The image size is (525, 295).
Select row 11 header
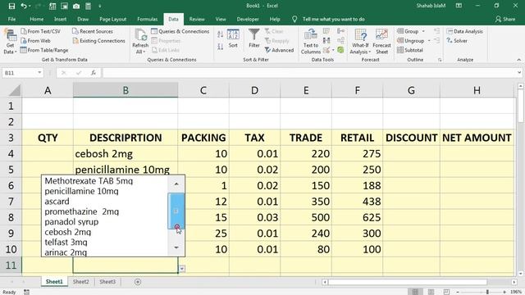coord(11,265)
